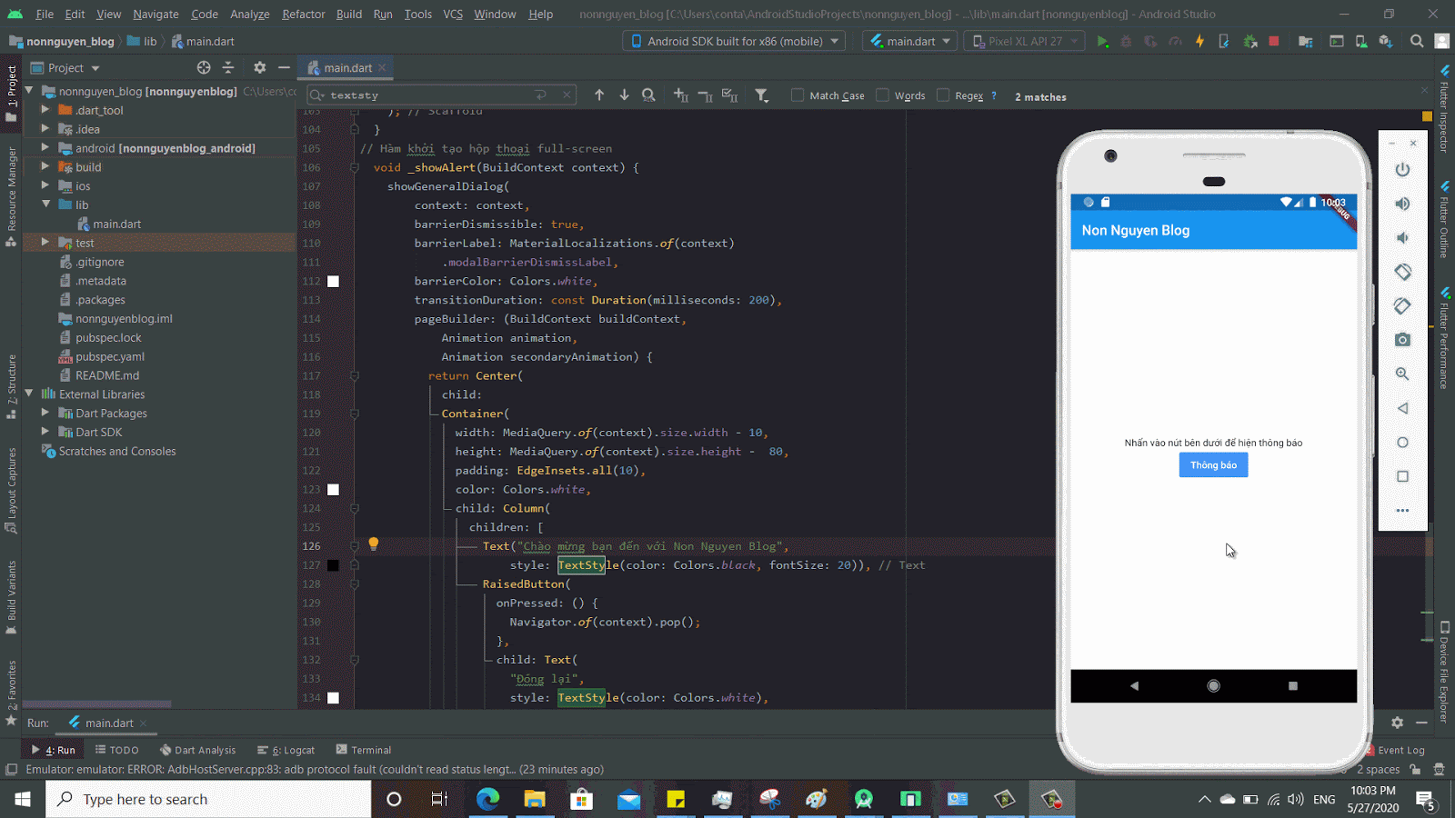Switch to Logcat tool tab

(286, 750)
